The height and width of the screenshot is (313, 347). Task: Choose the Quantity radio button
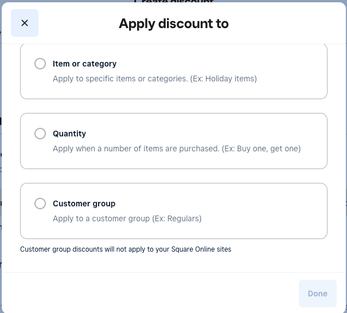pyautogui.click(x=40, y=134)
